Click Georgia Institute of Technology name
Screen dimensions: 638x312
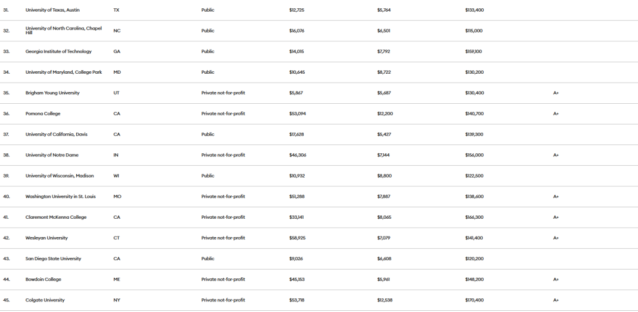click(x=58, y=51)
